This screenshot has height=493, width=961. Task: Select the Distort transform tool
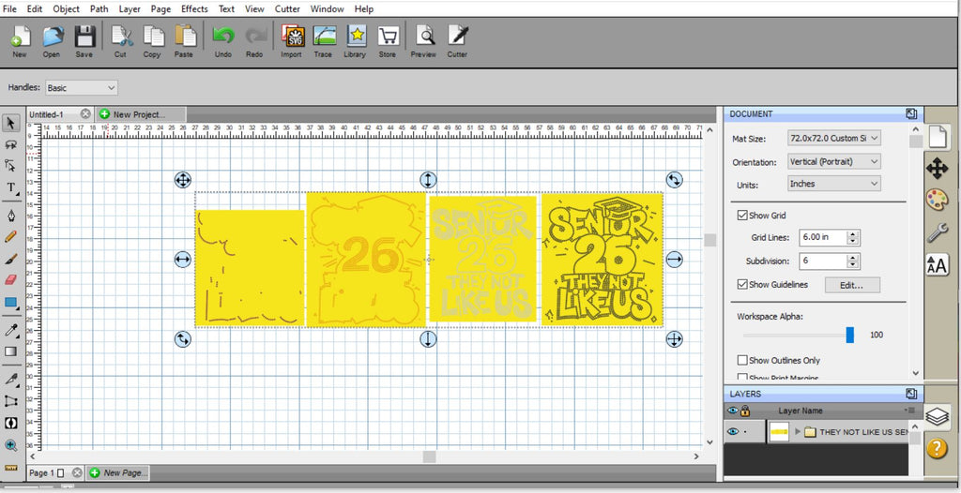coord(11,401)
